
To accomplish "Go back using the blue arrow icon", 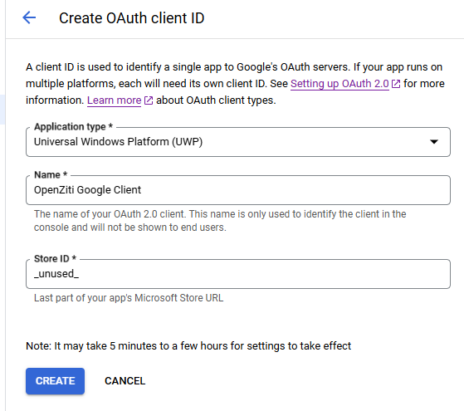I will coord(29,17).
